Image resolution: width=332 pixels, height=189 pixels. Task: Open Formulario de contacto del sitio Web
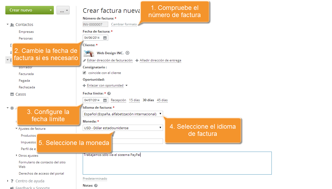coord(42,164)
